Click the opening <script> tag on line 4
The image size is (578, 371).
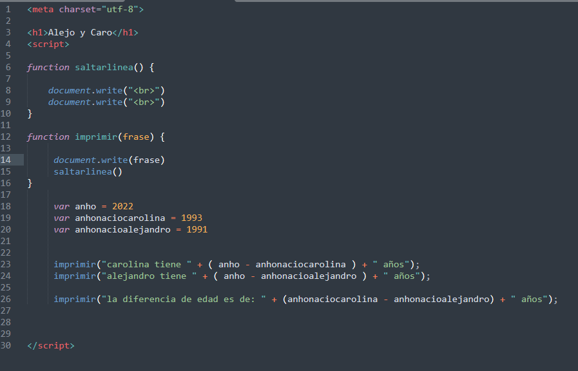click(x=48, y=44)
